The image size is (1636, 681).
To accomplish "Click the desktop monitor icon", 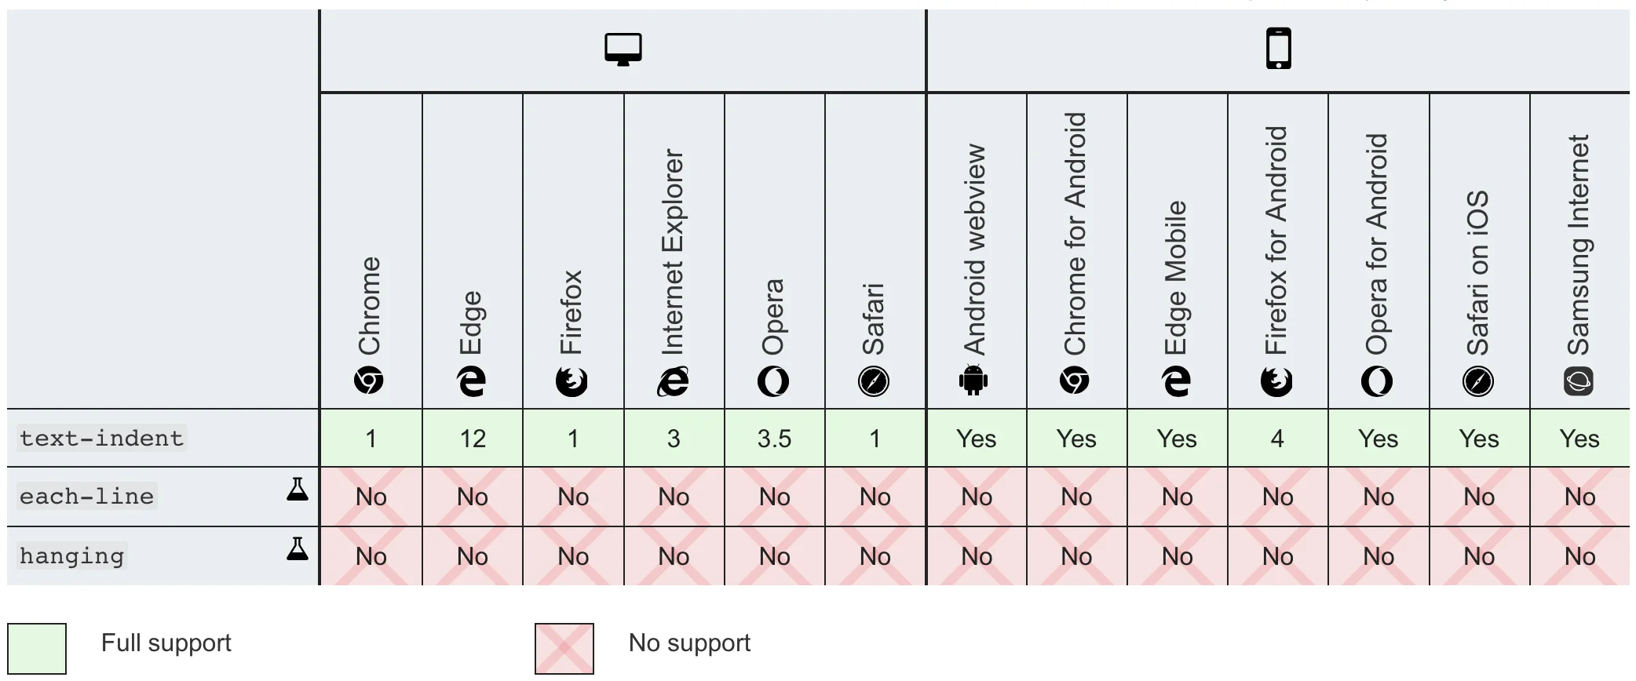I will (623, 49).
